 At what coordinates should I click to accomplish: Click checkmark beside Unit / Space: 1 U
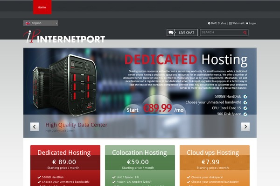[x=114, y=177]
